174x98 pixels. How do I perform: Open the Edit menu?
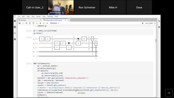click(x=23, y=16)
